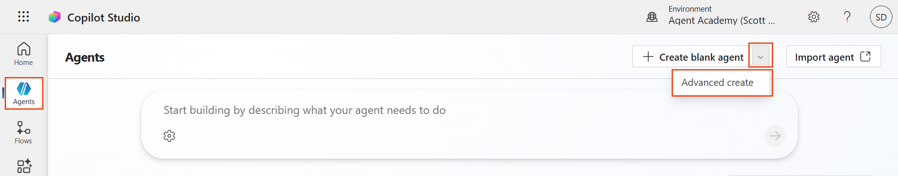Click the send arrow in the prompt box

[775, 136]
